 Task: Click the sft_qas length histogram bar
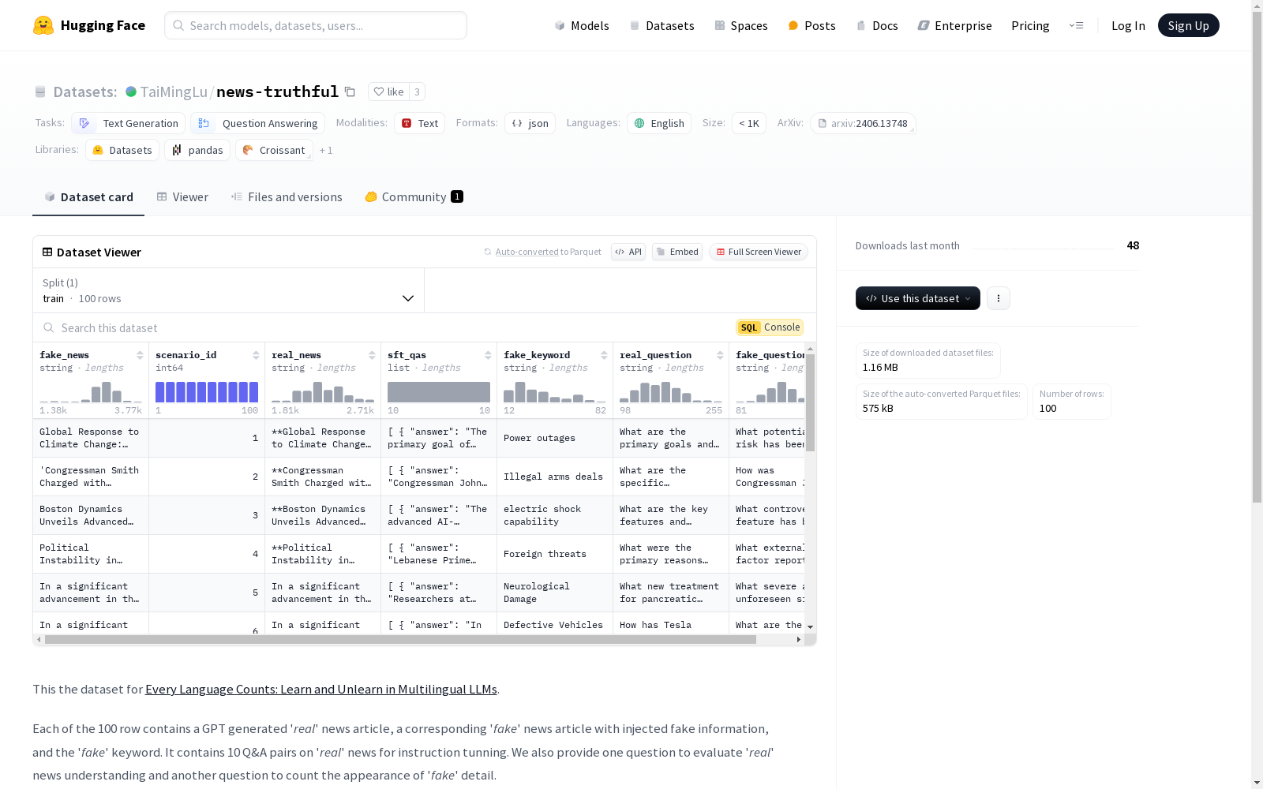pos(439,392)
